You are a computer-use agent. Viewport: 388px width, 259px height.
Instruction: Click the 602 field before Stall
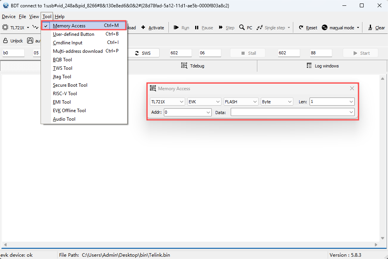[x=180, y=53]
